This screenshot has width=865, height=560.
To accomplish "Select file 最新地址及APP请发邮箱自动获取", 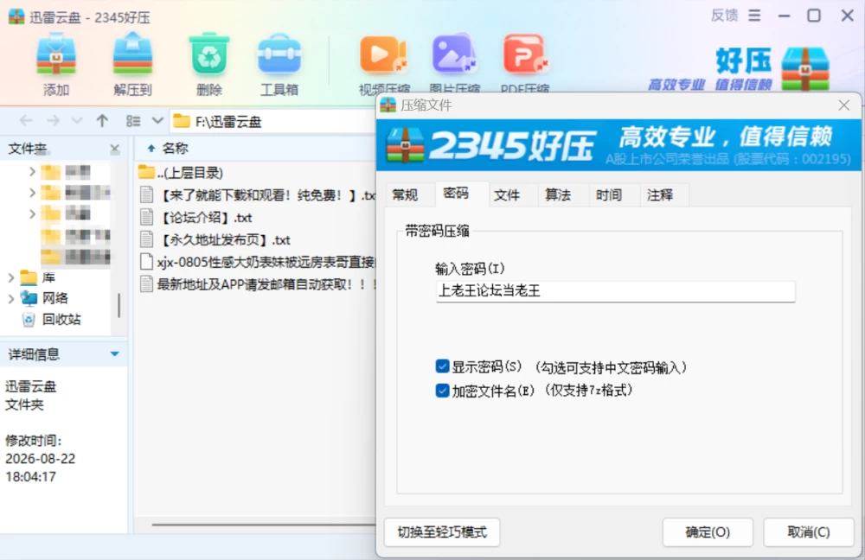I will [257, 284].
